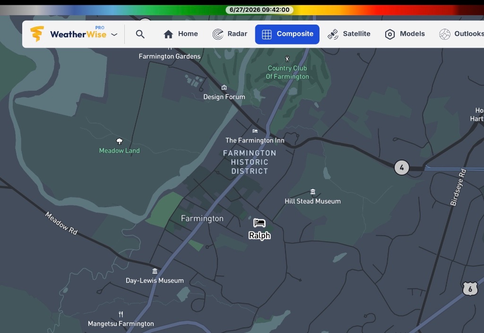Click the Hill Stead Museum icon
The height and width of the screenshot is (333, 484).
(x=313, y=192)
